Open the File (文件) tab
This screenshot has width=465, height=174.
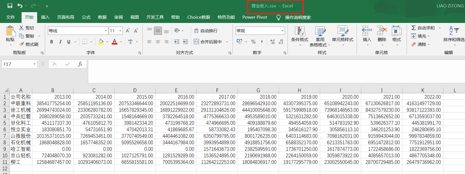[x=10, y=17]
